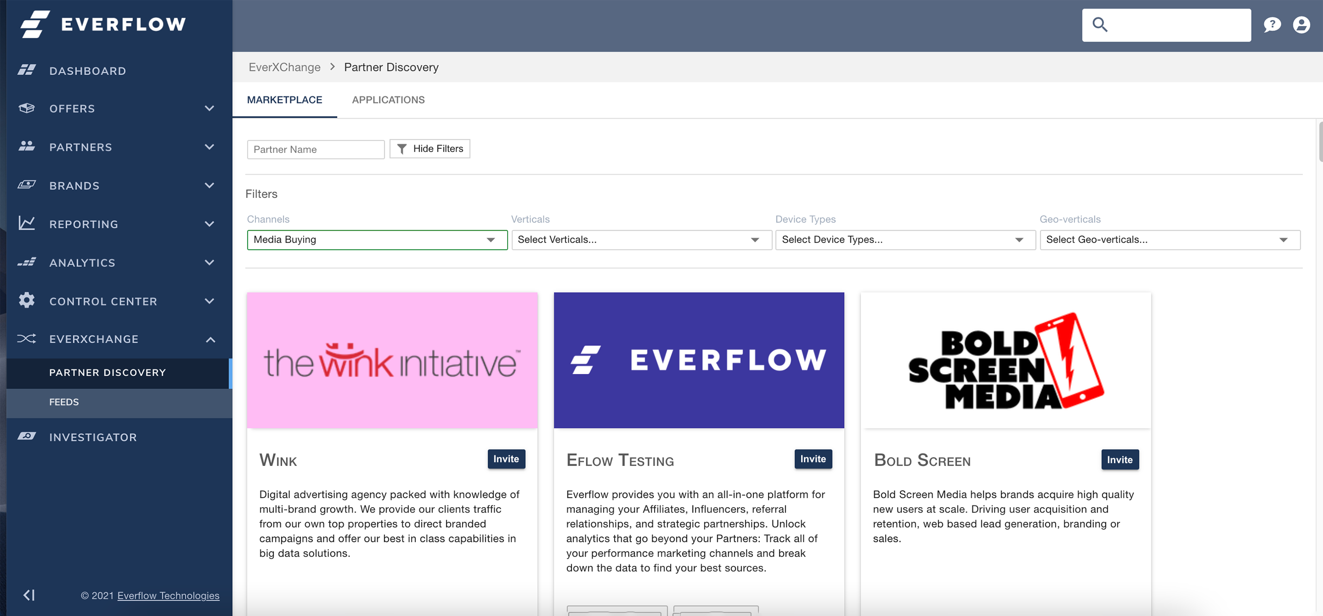1323x616 pixels.
Task: Collapse sidebar using the arrow icon
Action: point(29,595)
